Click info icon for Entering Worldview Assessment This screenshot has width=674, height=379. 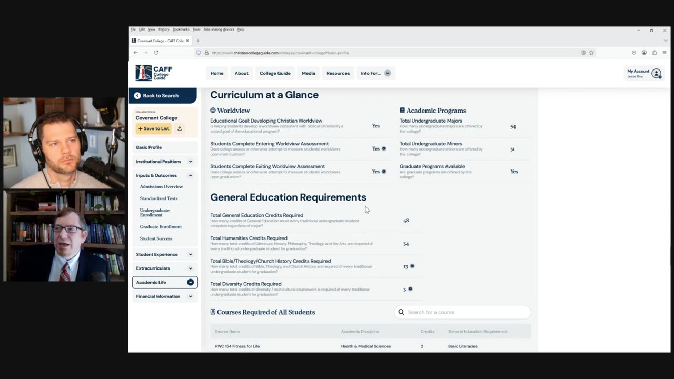pos(384,148)
